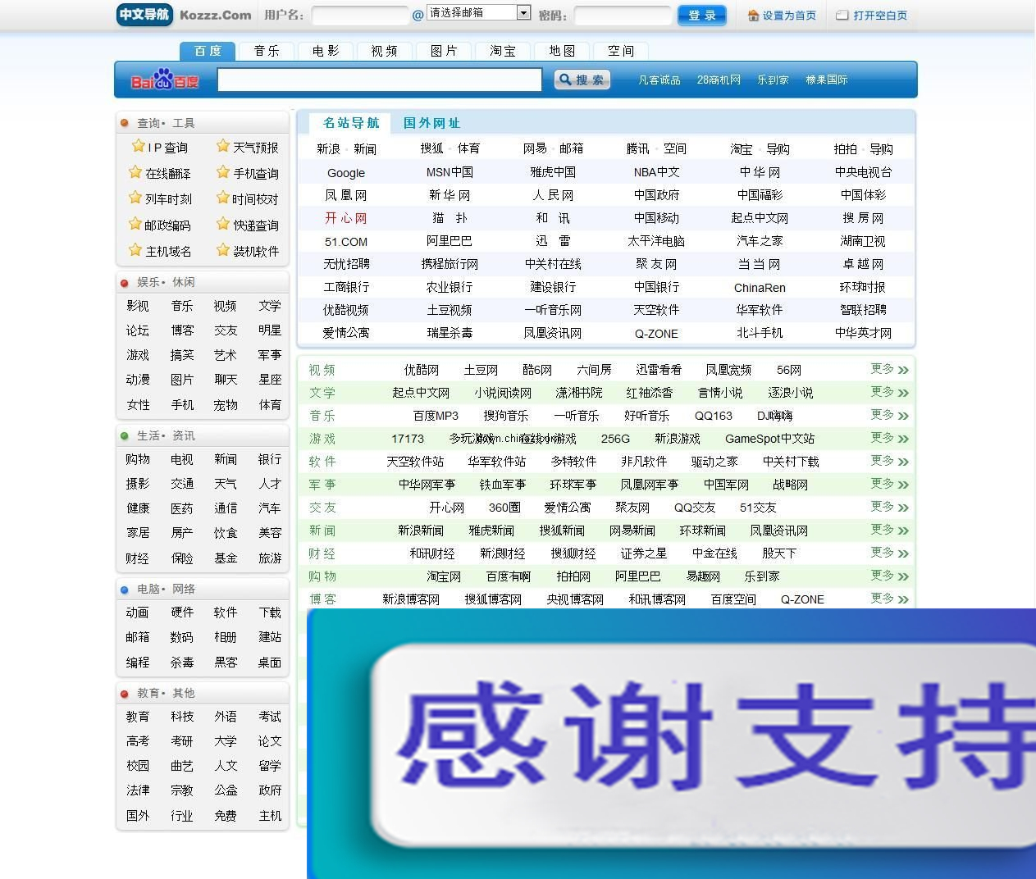Open the 乐到家 link in search bar
The height and width of the screenshot is (879, 1036).
(773, 80)
